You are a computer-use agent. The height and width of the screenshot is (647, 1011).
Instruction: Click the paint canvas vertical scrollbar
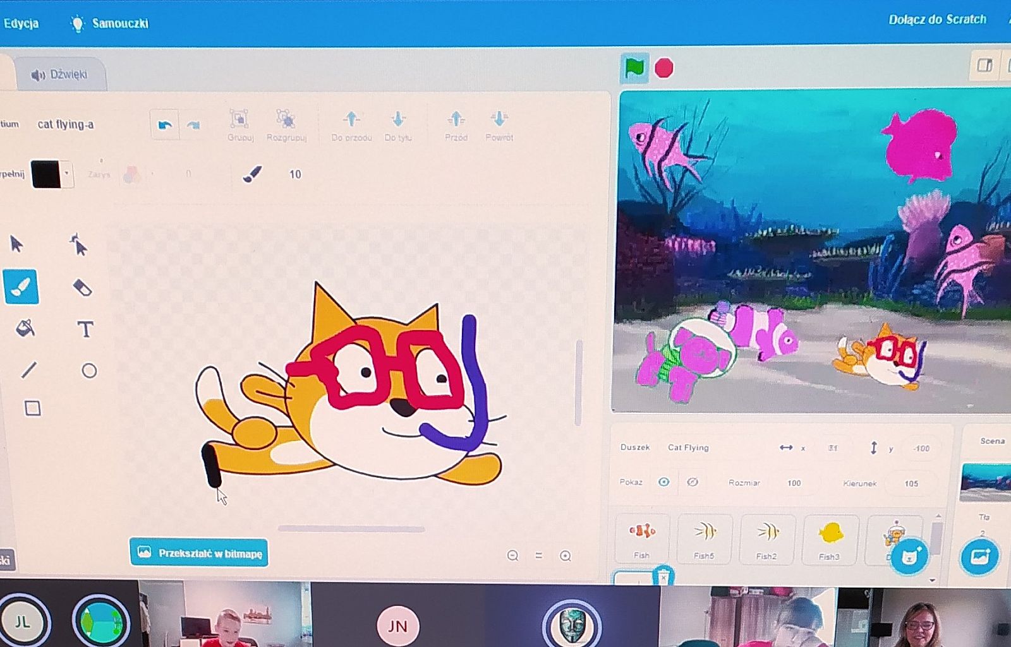click(x=578, y=383)
